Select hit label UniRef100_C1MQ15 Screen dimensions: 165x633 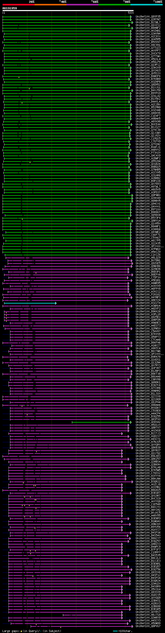[148, 139]
